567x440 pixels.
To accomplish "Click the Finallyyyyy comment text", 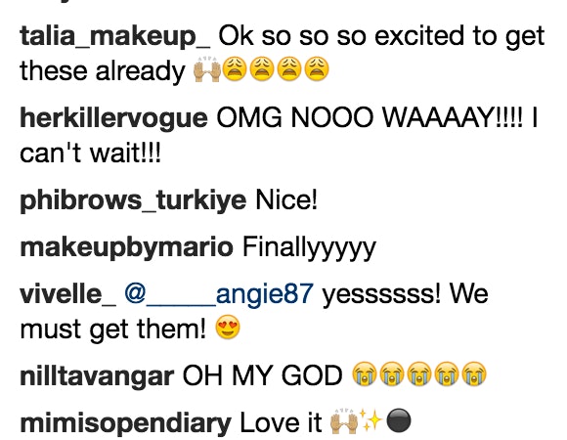I will pyautogui.click(x=309, y=248).
